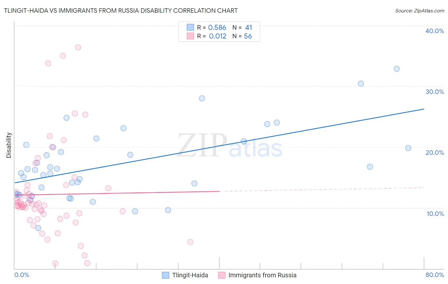This screenshot has width=448, height=284.
Task: Click the pink swatch beside R = 0.012
Action: pyautogui.click(x=190, y=36)
